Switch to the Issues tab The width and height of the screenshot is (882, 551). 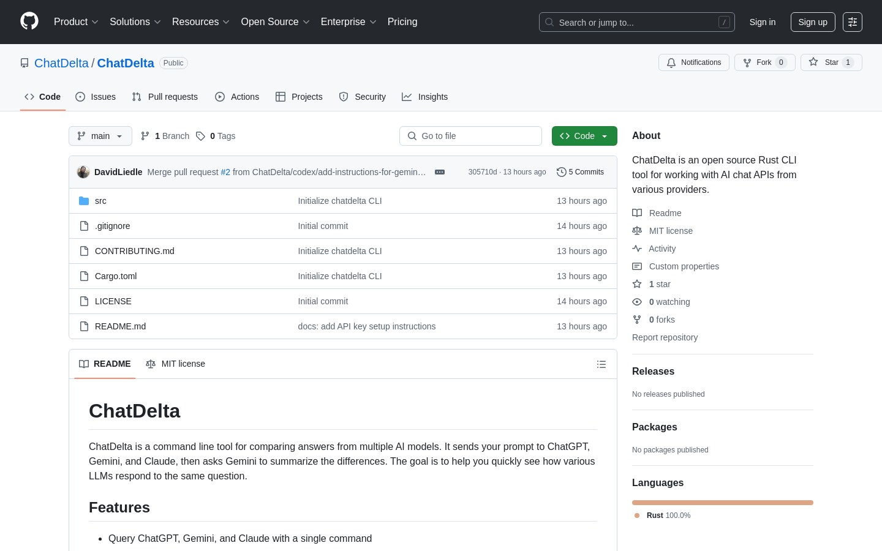tap(96, 97)
